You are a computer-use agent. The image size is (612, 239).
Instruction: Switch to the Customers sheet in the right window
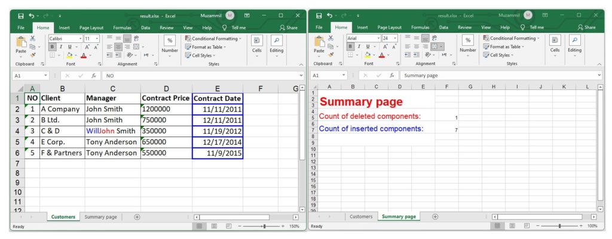click(x=360, y=217)
